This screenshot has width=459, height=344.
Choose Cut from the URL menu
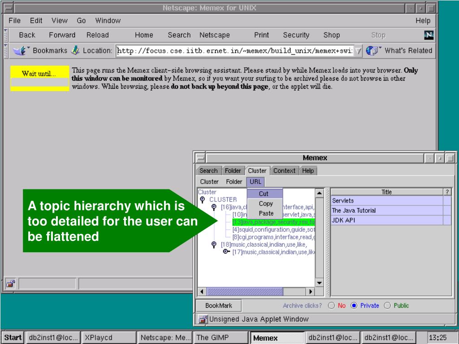(x=265, y=193)
